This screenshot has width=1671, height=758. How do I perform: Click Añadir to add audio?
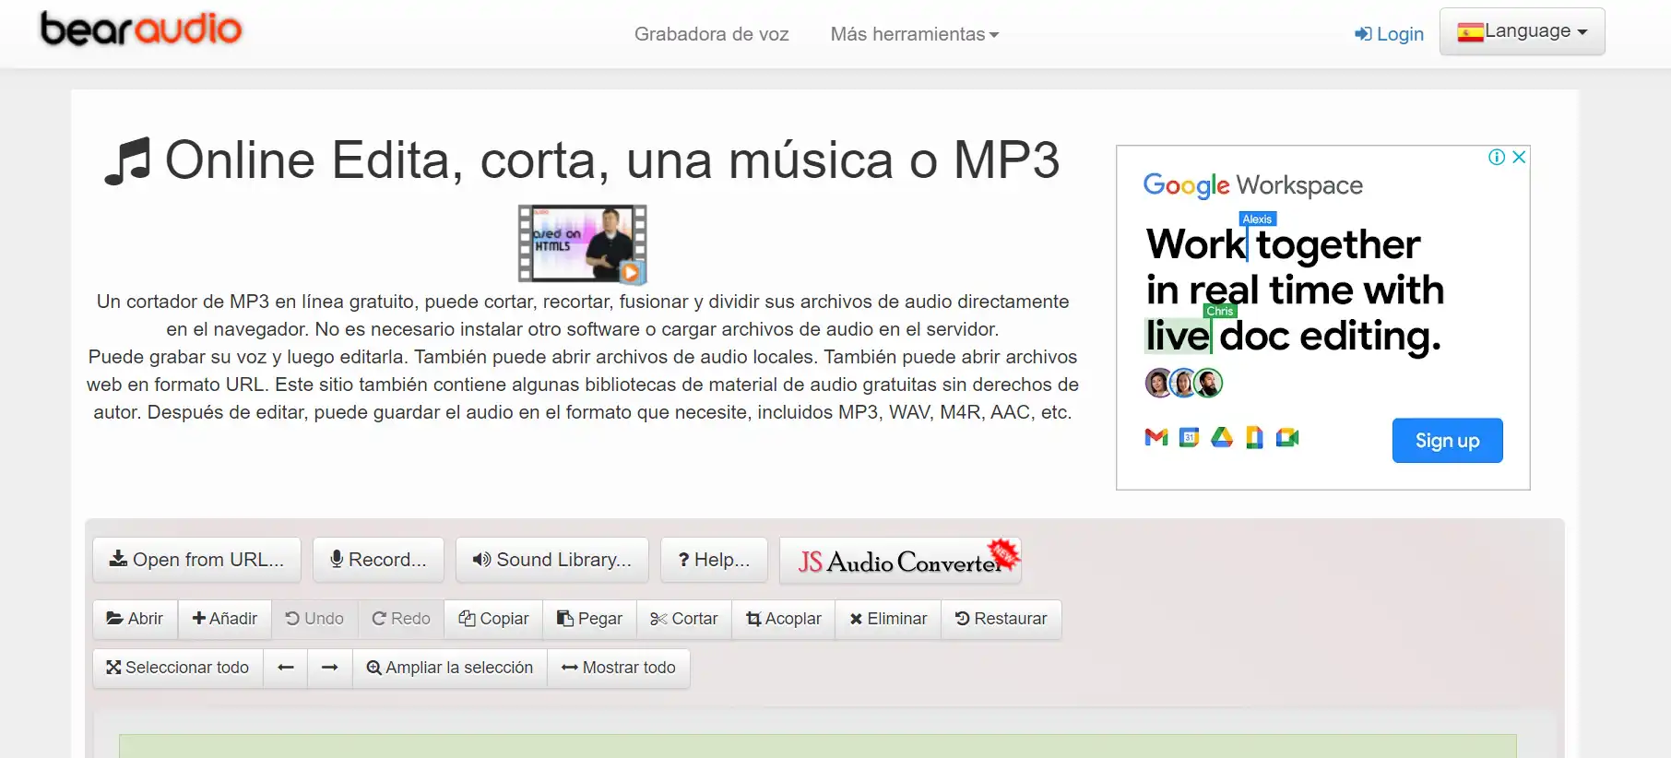pos(224,619)
